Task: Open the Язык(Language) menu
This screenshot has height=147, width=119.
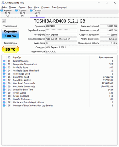Action: (x=59, y=7)
